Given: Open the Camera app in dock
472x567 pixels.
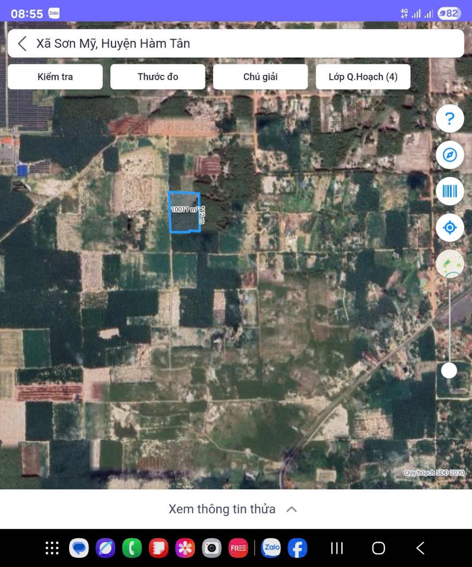Looking at the screenshot, I should pos(211,548).
